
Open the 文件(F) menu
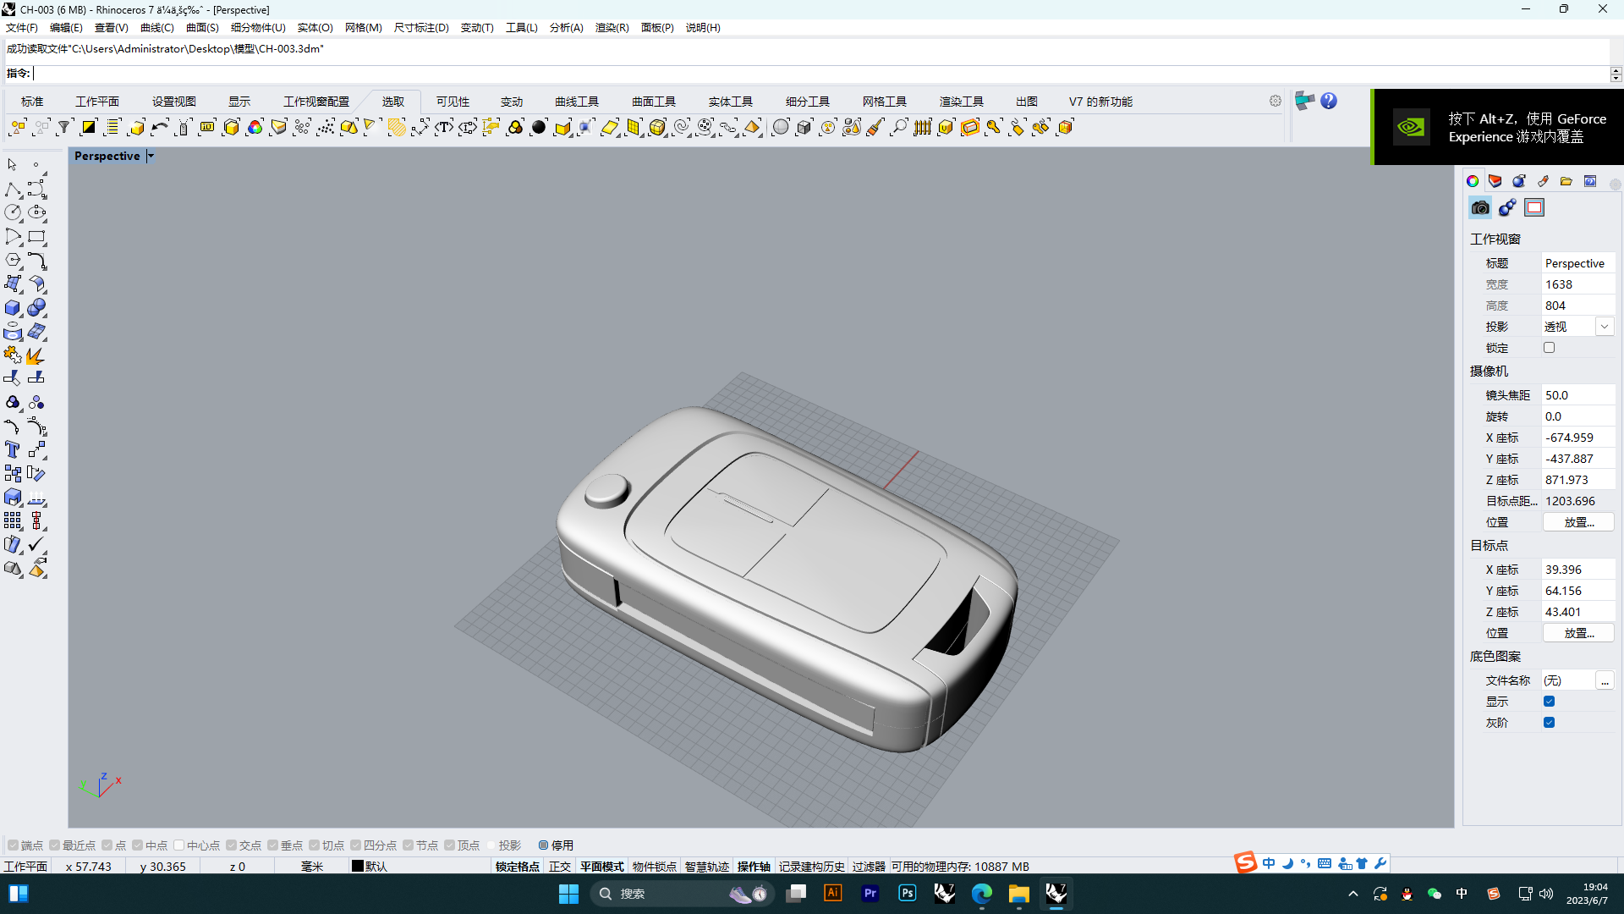pos(22,28)
